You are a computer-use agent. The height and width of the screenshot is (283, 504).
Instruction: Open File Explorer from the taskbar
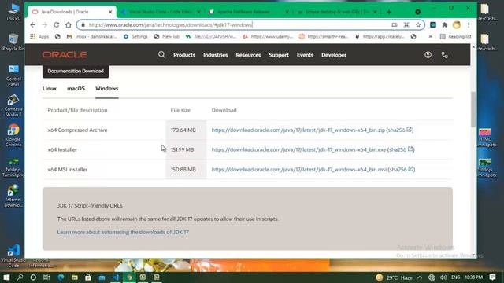(75, 277)
